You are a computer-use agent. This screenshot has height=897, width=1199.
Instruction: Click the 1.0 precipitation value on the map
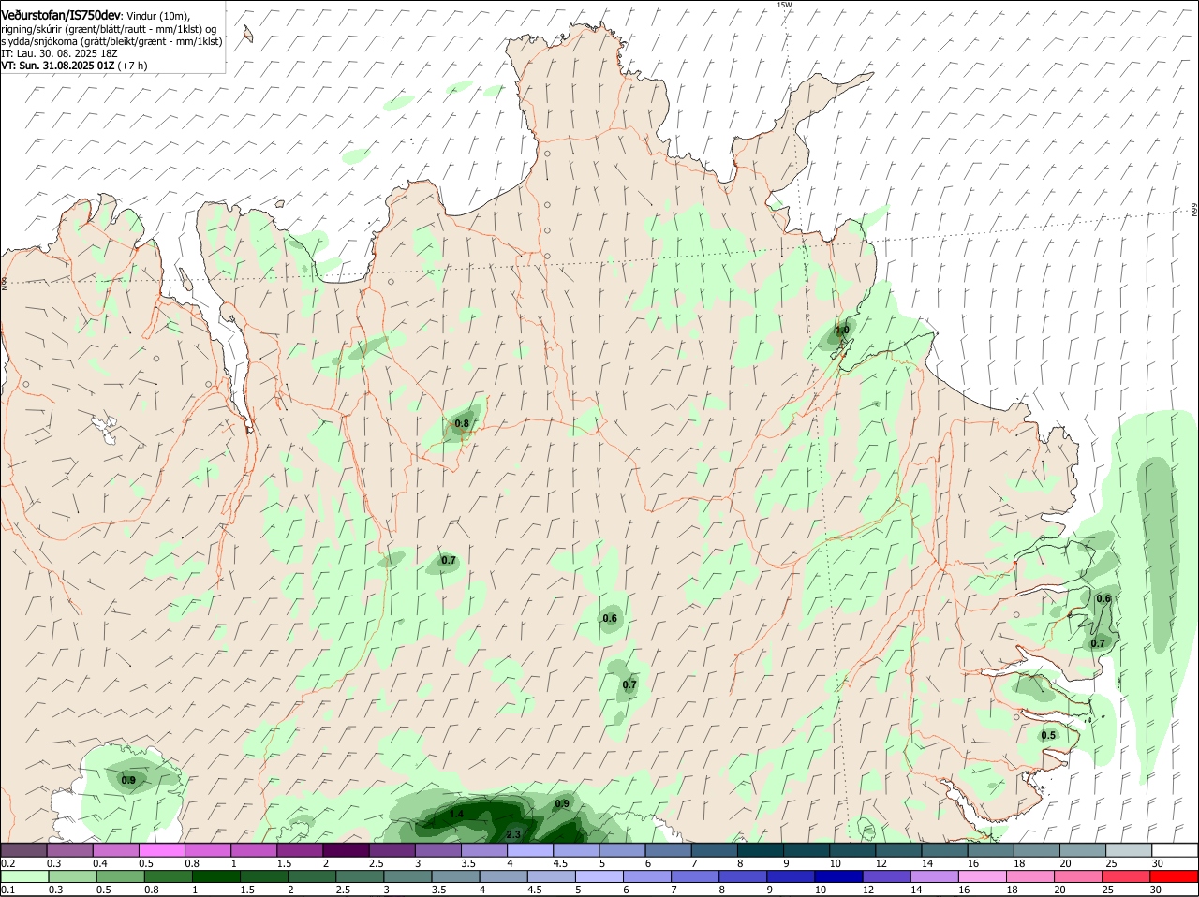(x=842, y=330)
